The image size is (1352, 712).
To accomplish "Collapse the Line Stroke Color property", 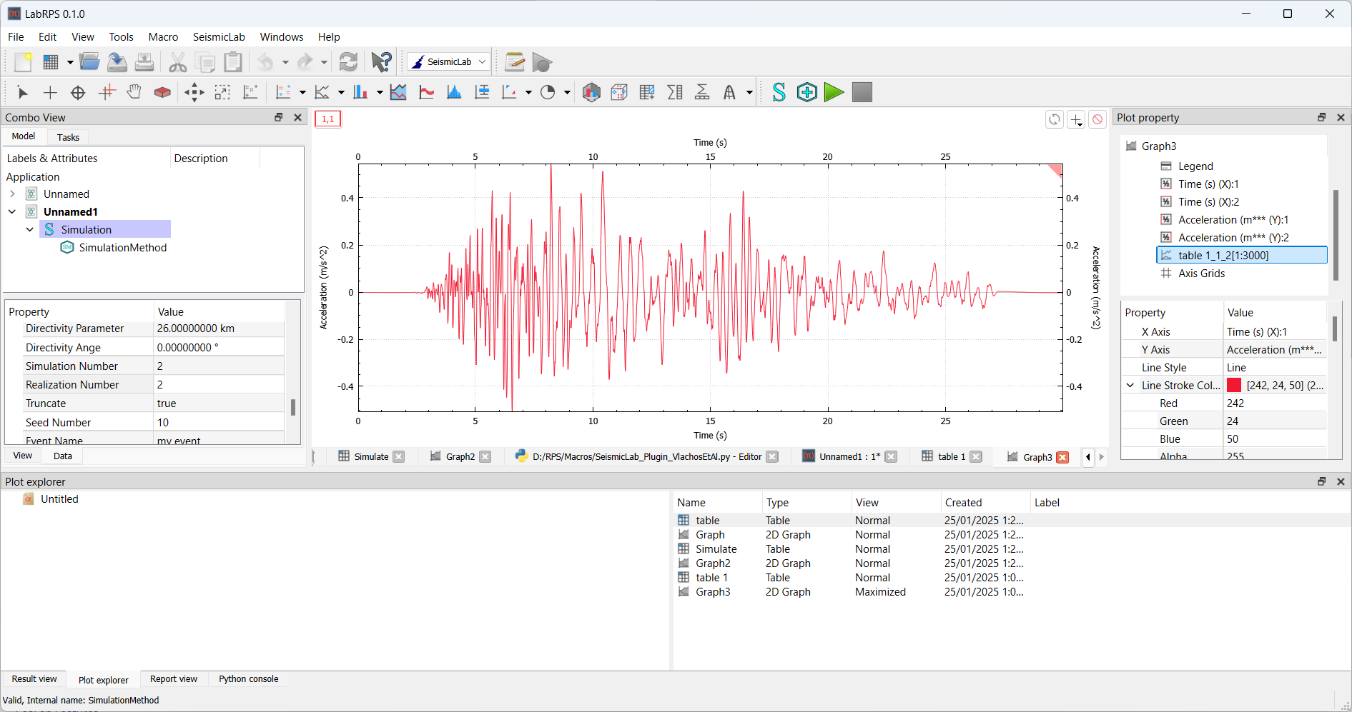I will click(1130, 386).
